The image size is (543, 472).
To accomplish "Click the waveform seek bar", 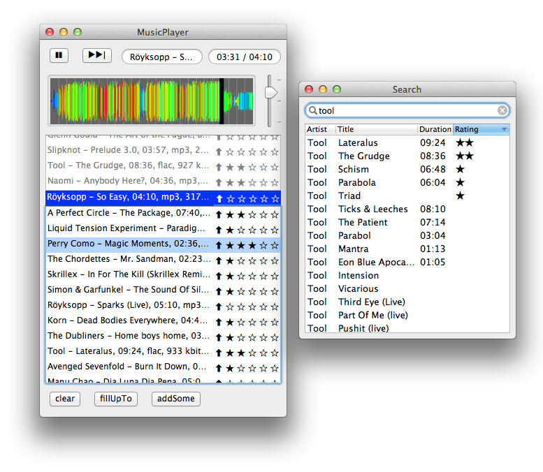I will [x=151, y=101].
